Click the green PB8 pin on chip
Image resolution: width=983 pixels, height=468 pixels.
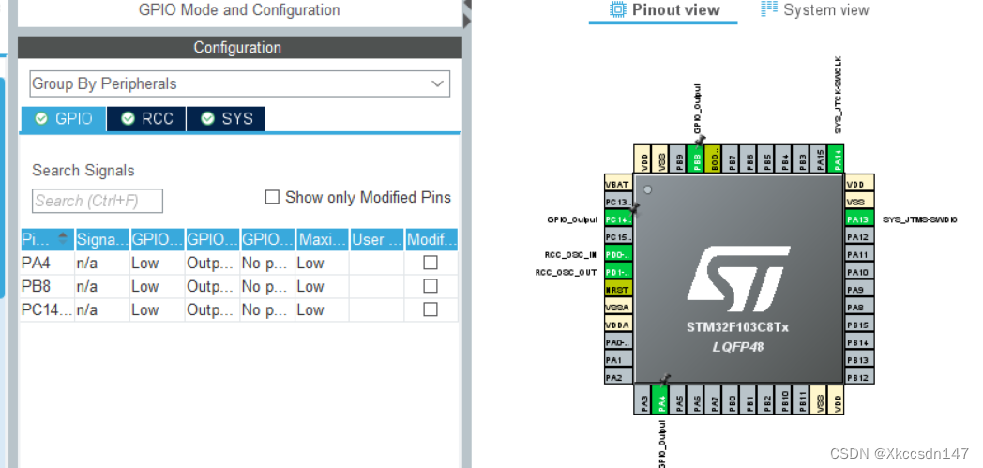point(695,159)
